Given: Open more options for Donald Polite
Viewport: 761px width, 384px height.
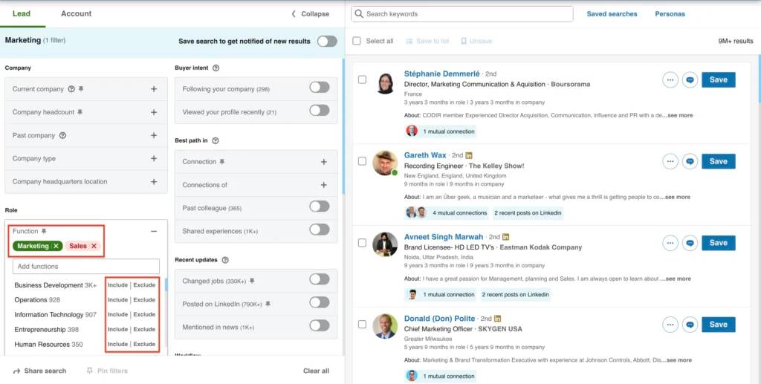Looking at the screenshot, I should [670, 325].
